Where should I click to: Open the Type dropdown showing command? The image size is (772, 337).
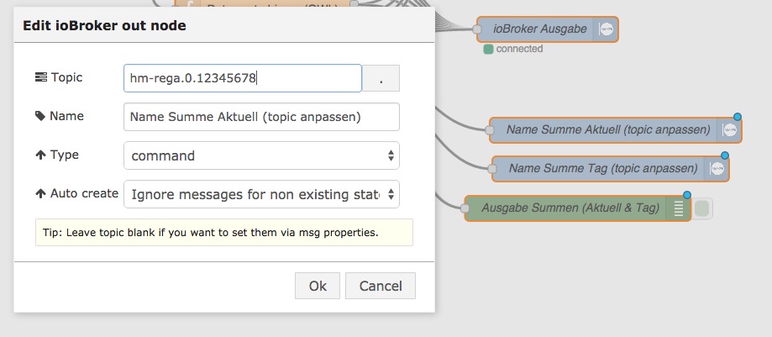point(261,155)
